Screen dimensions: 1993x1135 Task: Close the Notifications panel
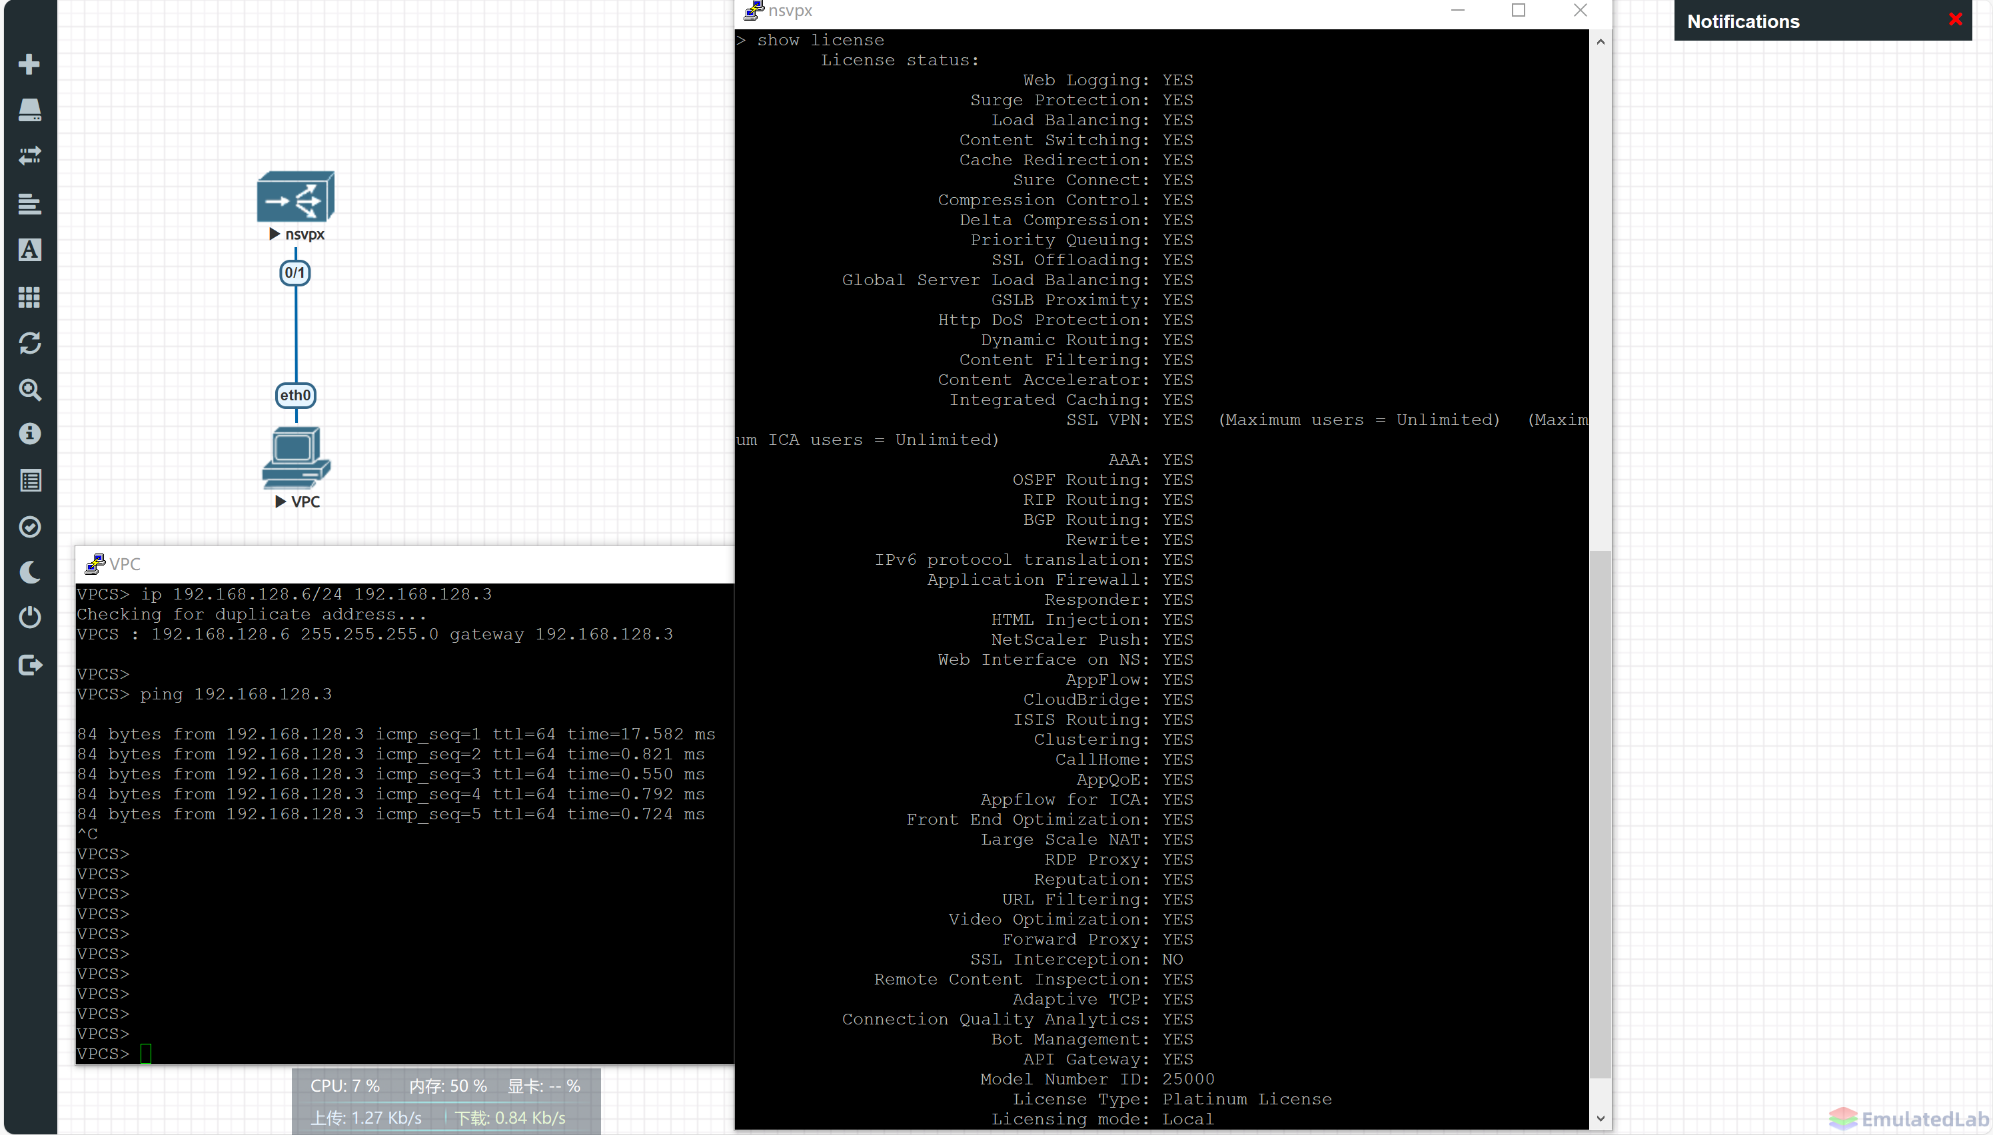[1956, 19]
